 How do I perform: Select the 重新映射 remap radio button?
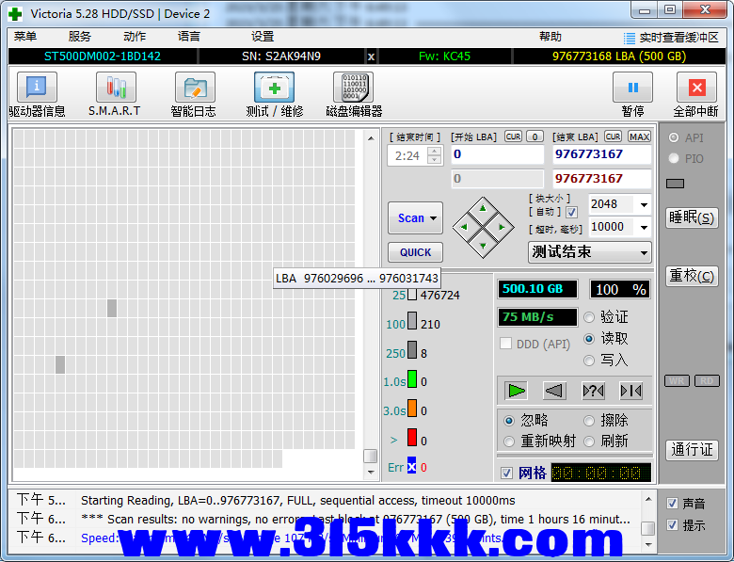(x=509, y=442)
